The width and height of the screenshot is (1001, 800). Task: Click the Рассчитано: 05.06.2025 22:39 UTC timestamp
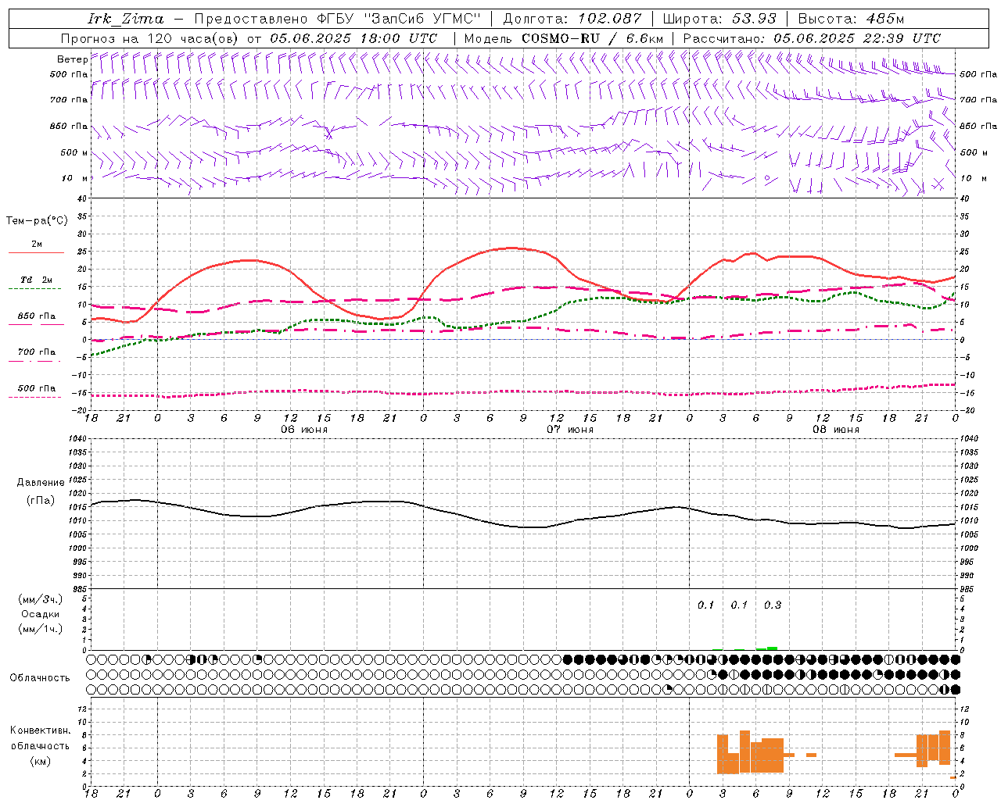point(812,38)
